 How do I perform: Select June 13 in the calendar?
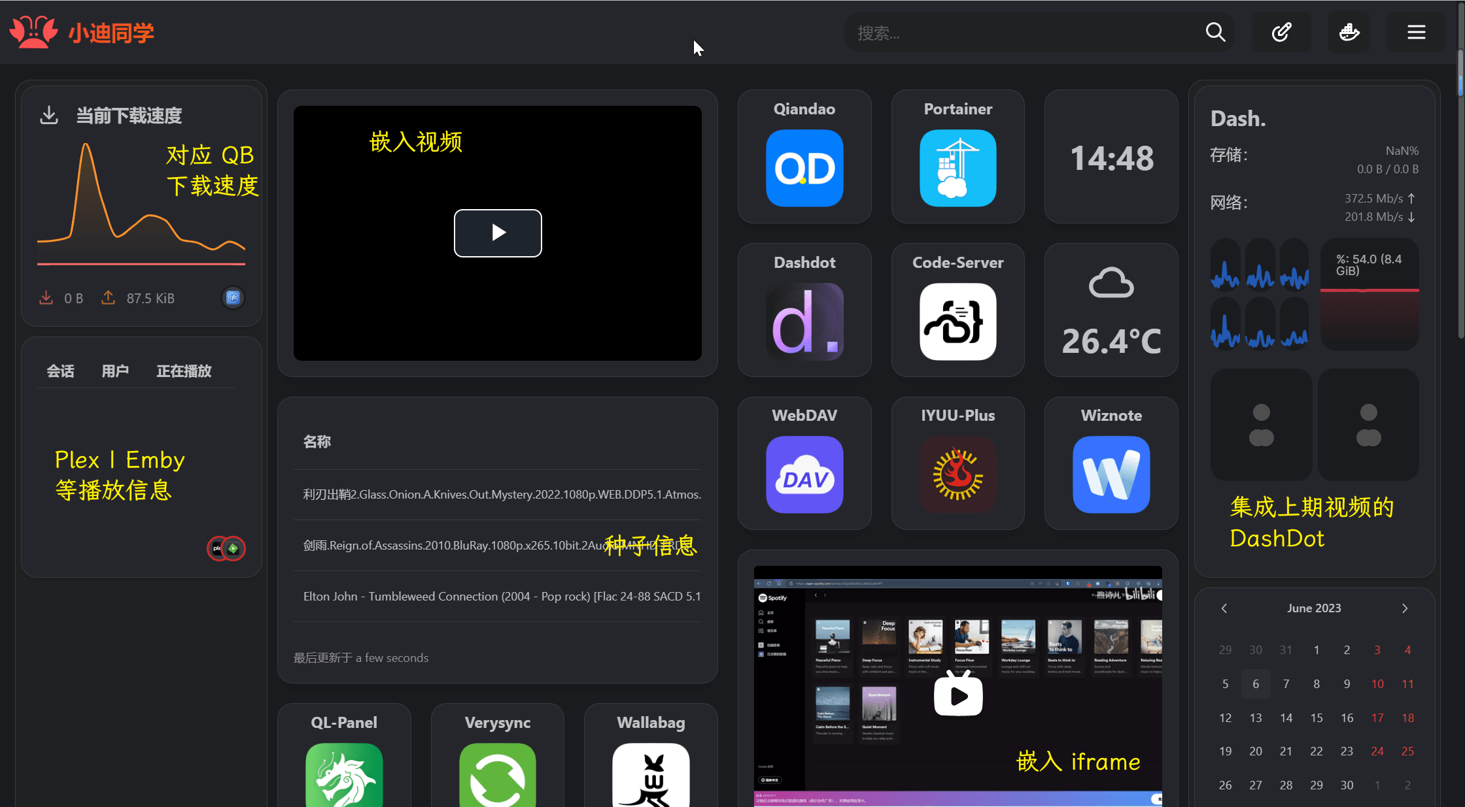pos(1256,718)
